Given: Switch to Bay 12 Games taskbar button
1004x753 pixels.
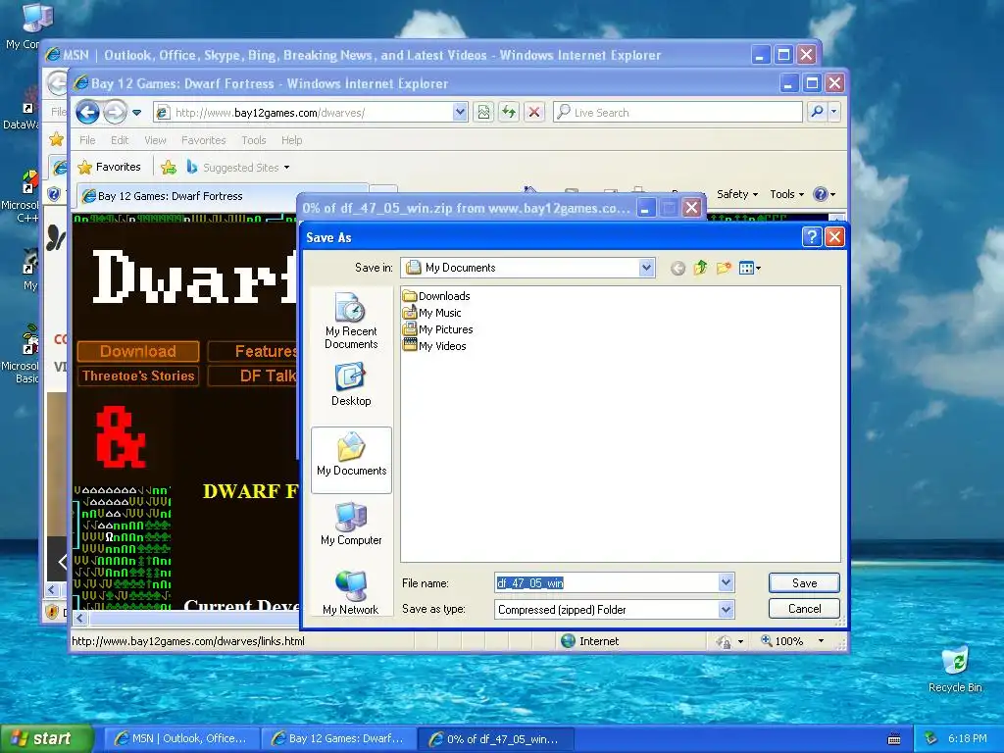Looking at the screenshot, I should [x=339, y=739].
